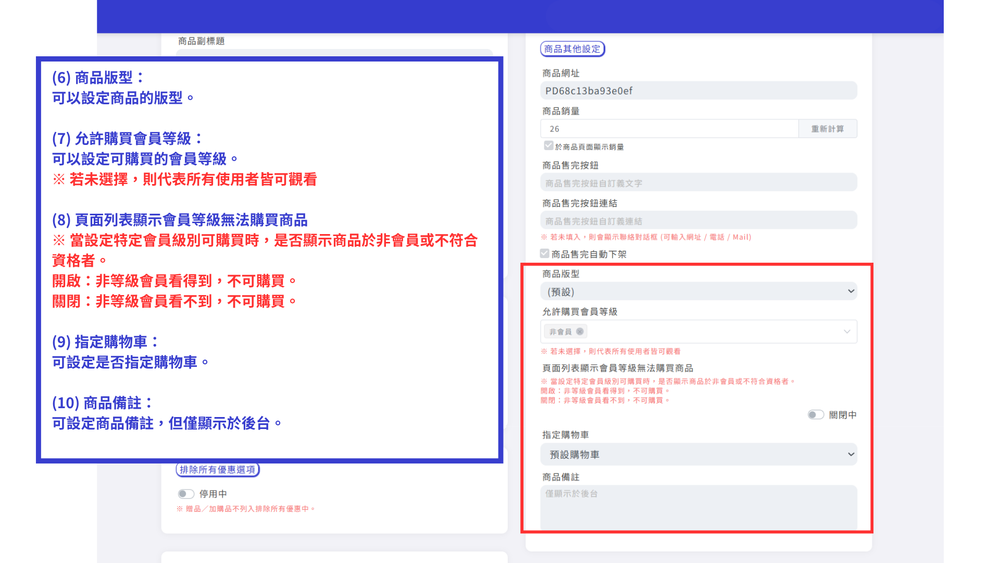Expand the 允許購買會員等級 selector
This screenshot has width=1000, height=563.
pos(698,332)
